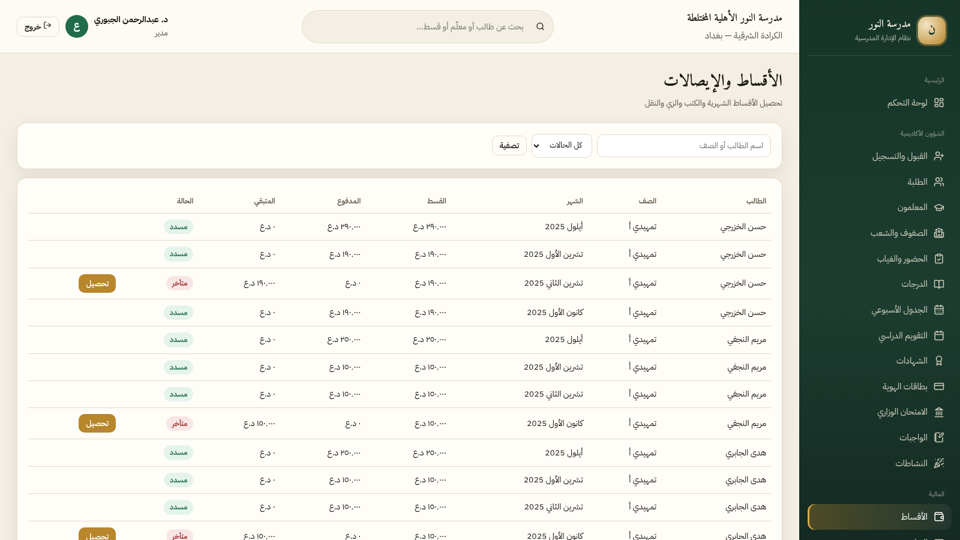
Task: Click الحالة column header
Action: [x=185, y=201]
